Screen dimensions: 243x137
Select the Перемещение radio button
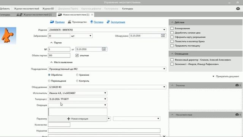click(49, 81)
